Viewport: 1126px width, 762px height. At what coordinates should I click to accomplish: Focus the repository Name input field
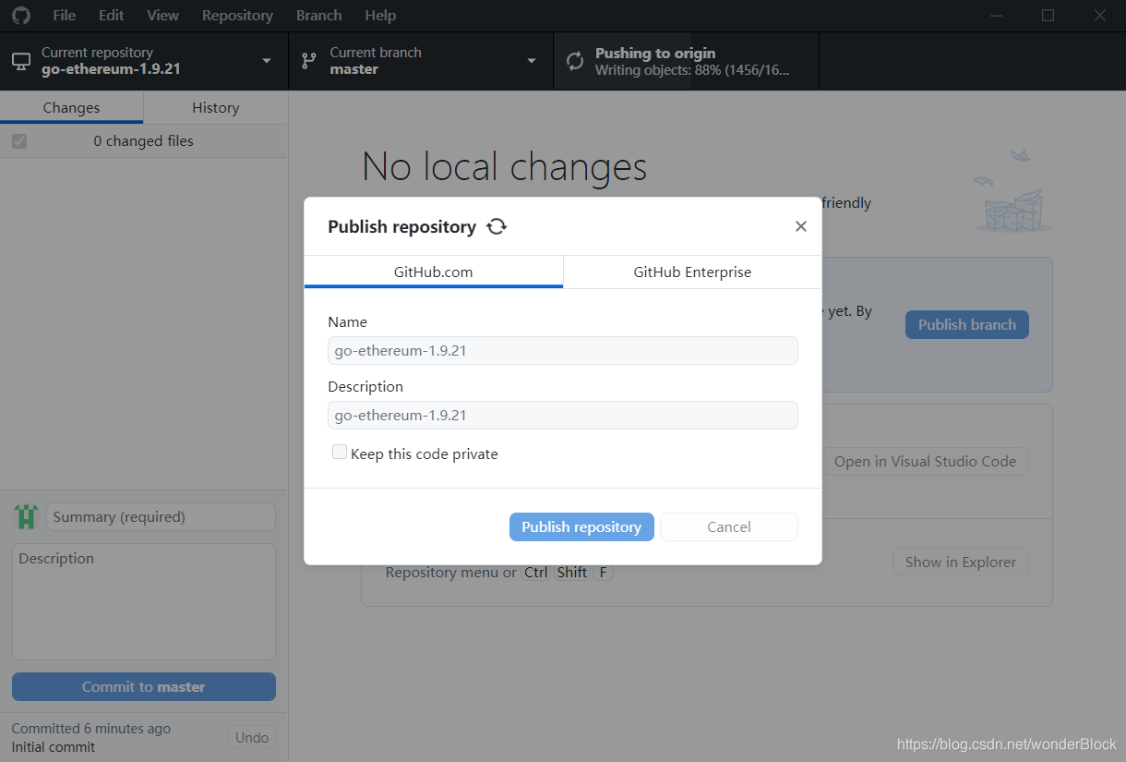[x=563, y=351]
